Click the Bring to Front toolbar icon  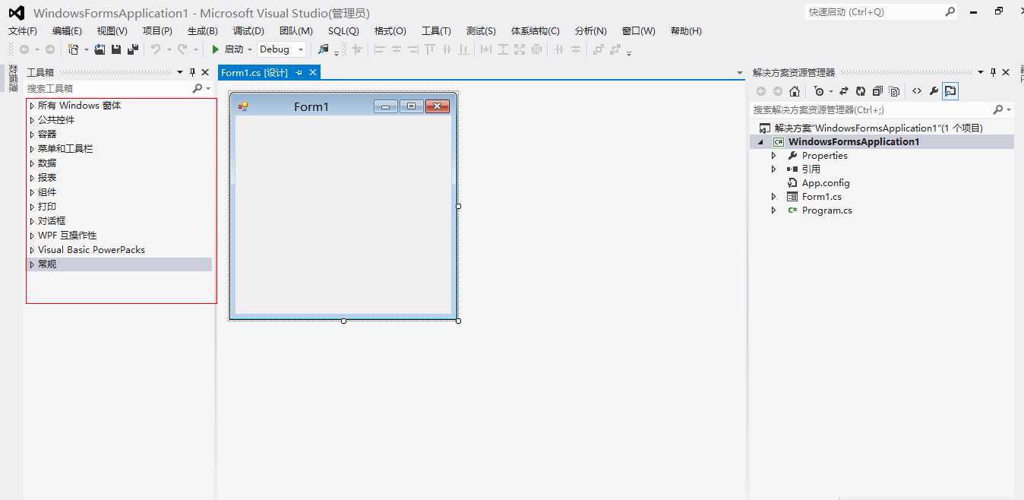pos(599,49)
